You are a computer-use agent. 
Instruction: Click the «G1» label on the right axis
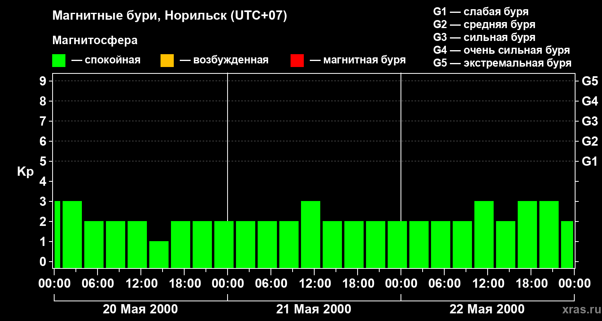click(x=590, y=161)
